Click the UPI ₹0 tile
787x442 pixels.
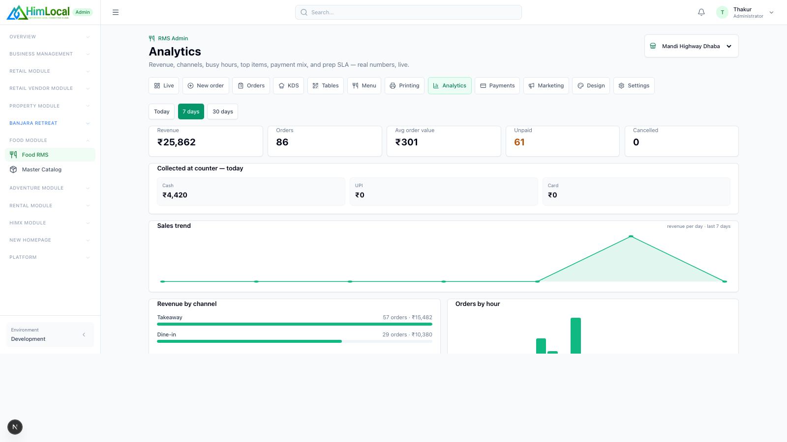[x=444, y=192]
